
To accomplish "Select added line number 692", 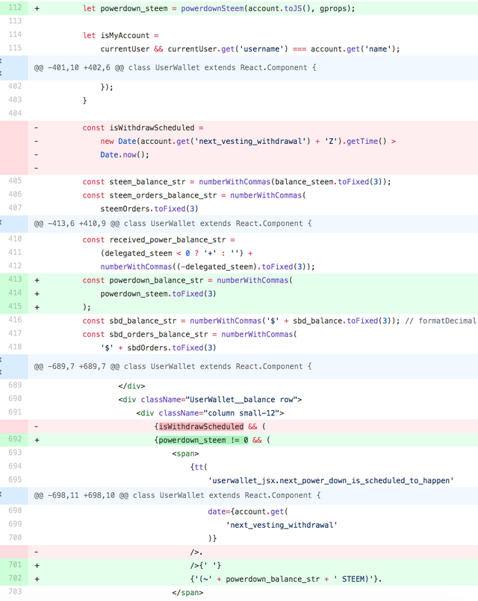I will click(14, 440).
